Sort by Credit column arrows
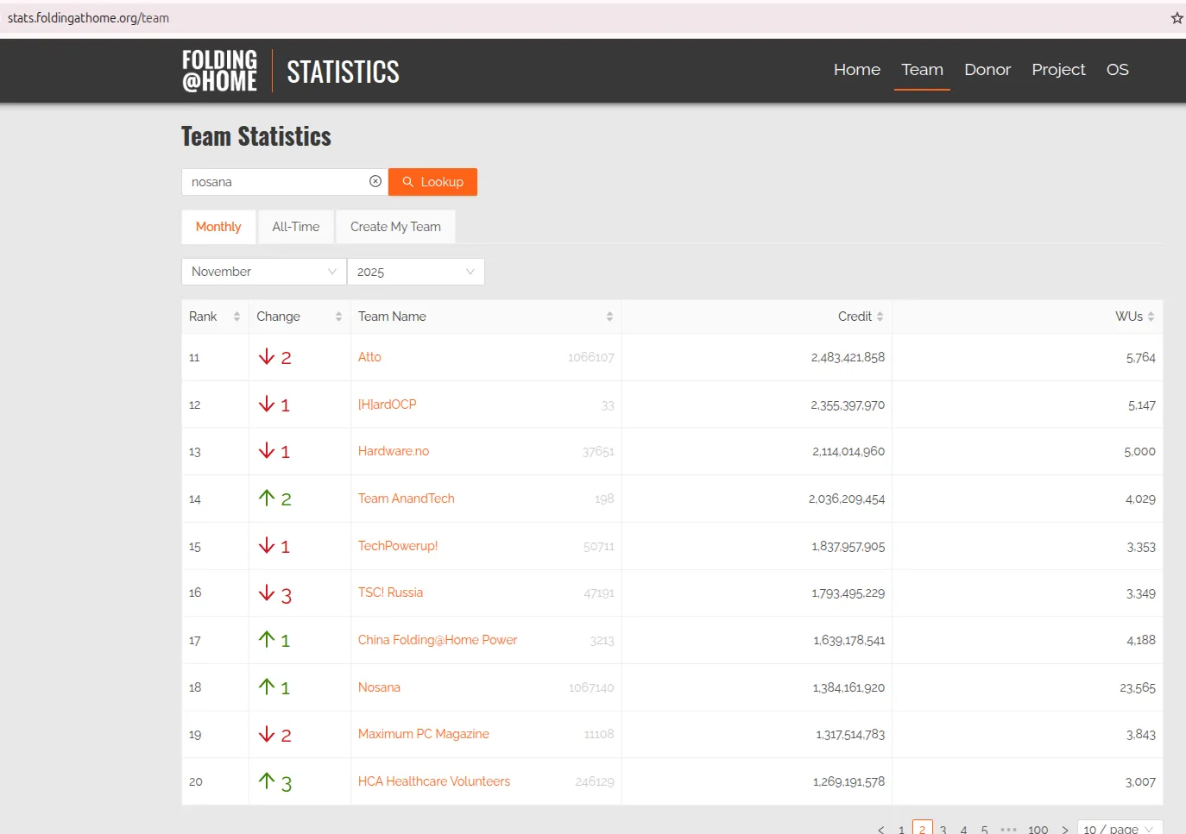The image size is (1186, 834). 880,317
